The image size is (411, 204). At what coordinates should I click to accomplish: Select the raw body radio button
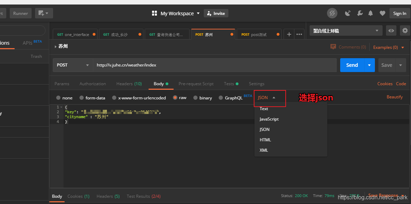tap(175, 98)
